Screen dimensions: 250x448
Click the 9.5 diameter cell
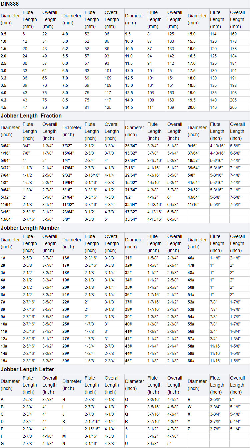(128, 34)
